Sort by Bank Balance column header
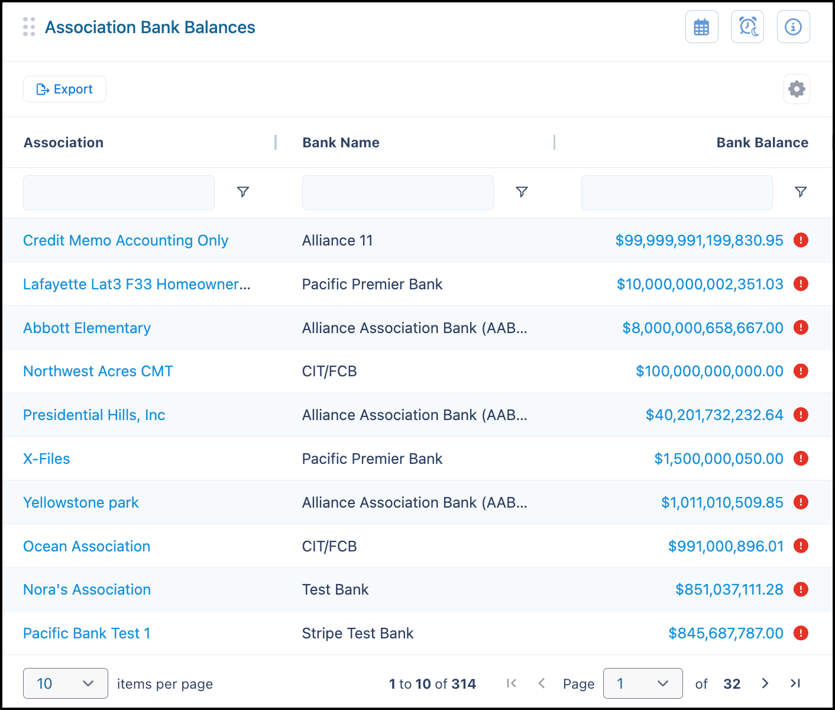Image resolution: width=835 pixels, height=710 pixels. tap(762, 143)
